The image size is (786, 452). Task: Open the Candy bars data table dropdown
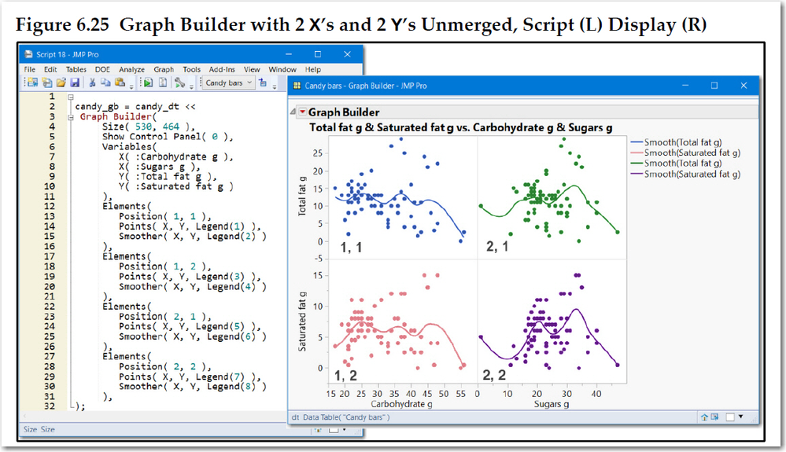[230, 83]
